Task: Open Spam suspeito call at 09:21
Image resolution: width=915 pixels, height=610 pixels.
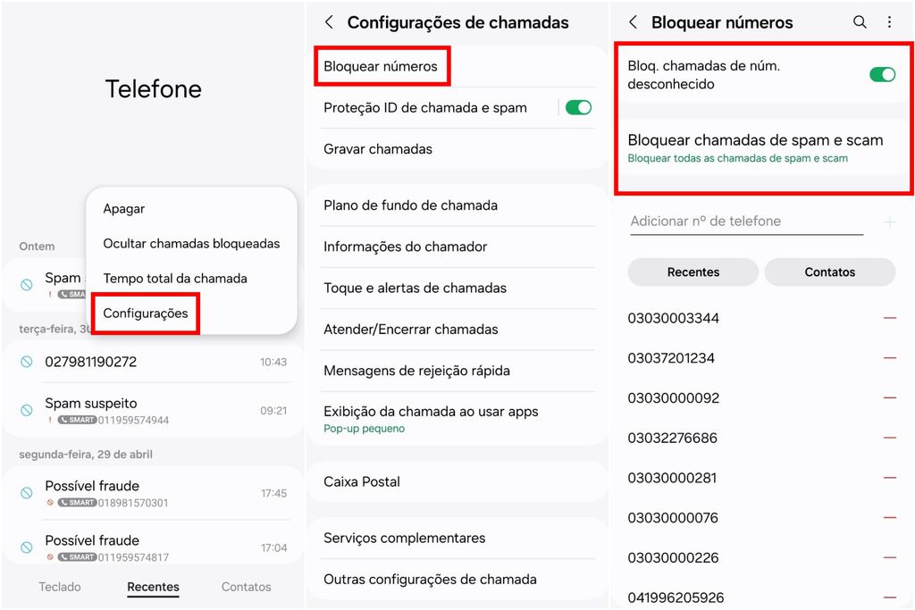Action: pyautogui.click(x=153, y=411)
